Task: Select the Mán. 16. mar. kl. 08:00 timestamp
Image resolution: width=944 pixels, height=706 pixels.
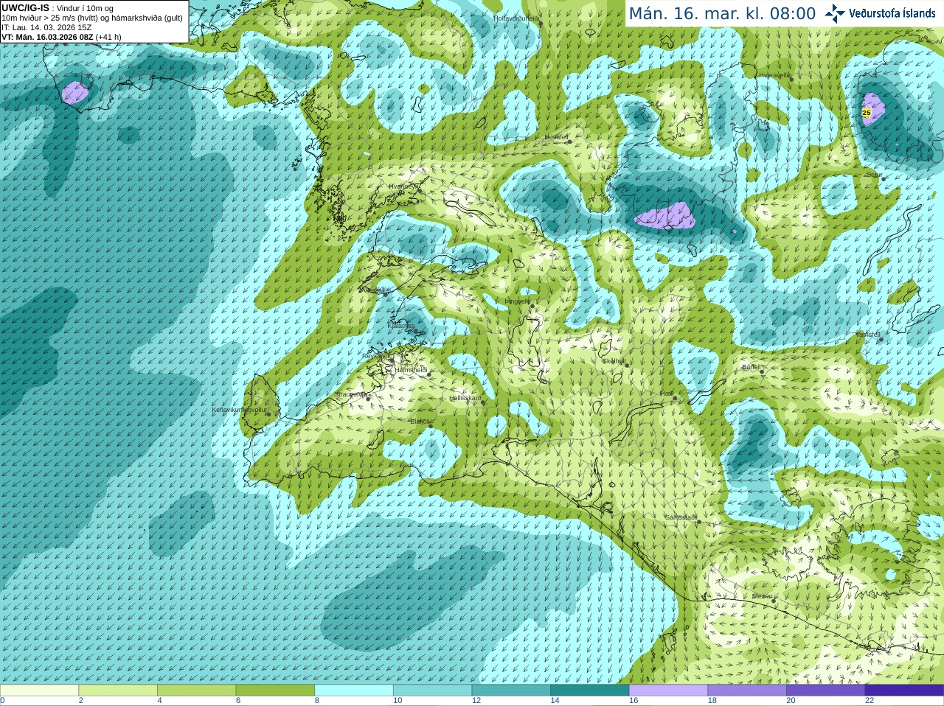Action: [722, 14]
